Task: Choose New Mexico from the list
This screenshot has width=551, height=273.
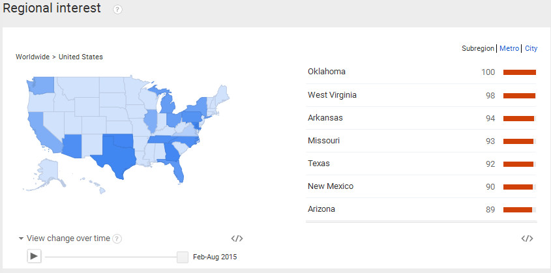Action: pyautogui.click(x=331, y=186)
